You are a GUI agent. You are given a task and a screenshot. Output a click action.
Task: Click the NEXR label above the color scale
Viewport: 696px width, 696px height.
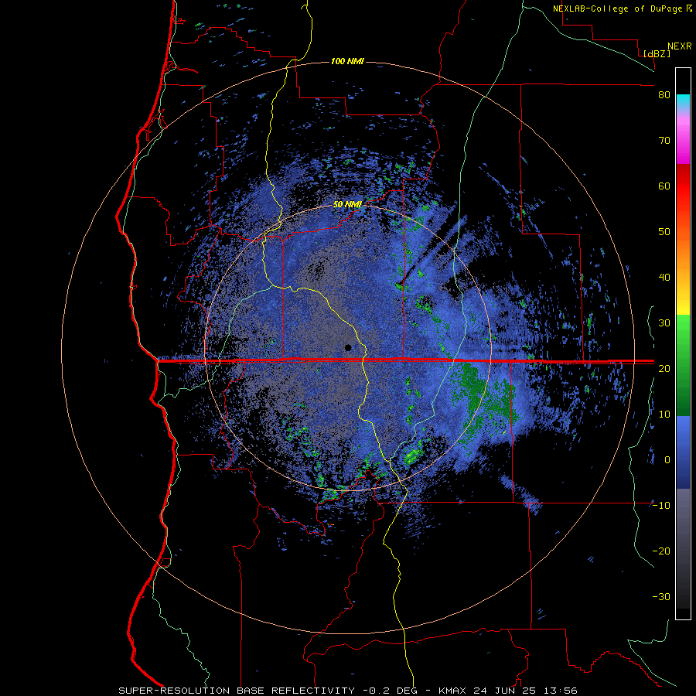pos(679,46)
